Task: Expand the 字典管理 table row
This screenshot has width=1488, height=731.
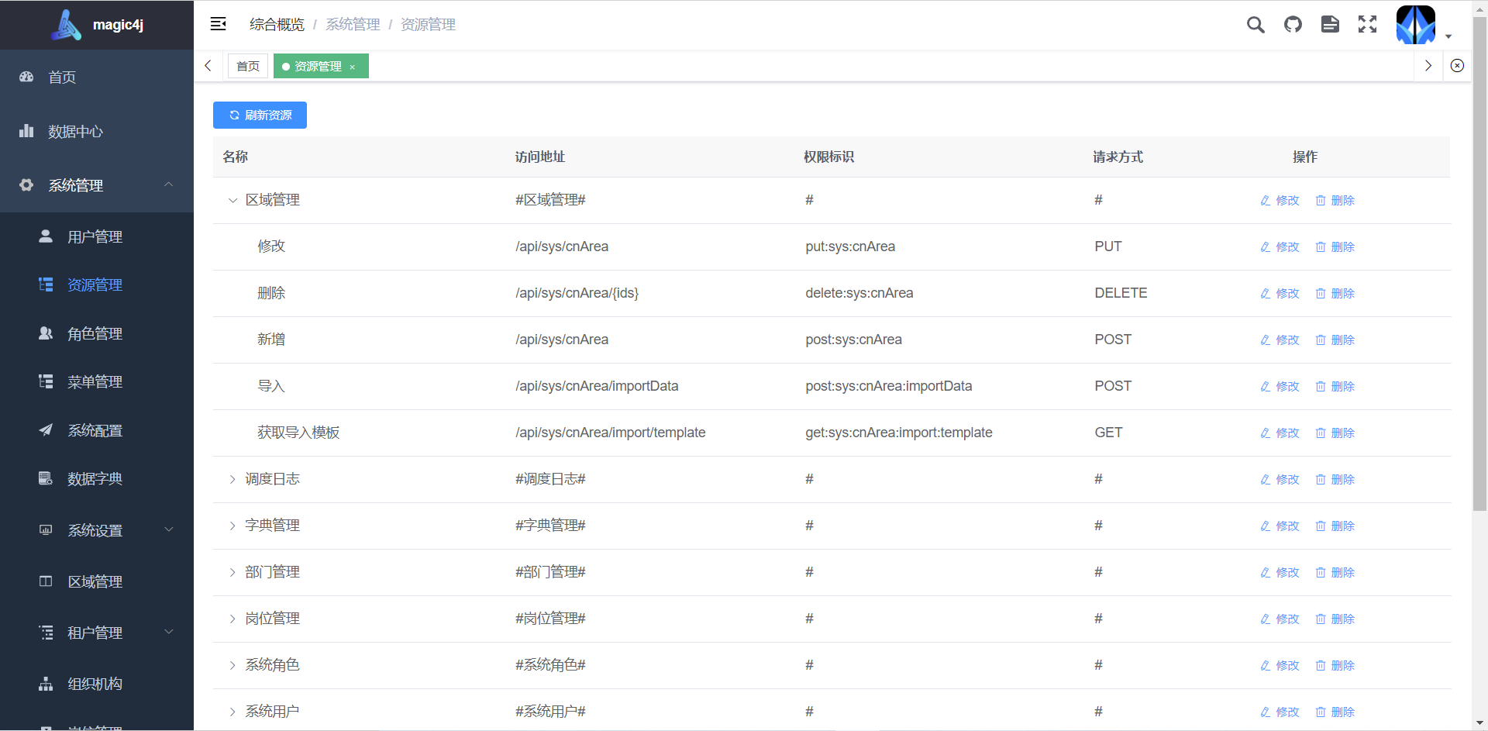Action: tap(232, 526)
